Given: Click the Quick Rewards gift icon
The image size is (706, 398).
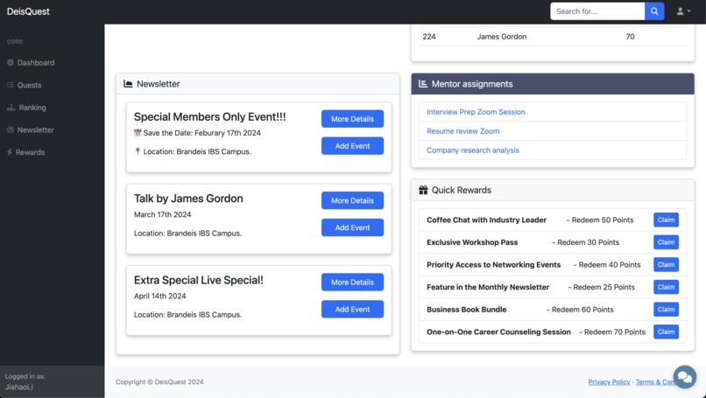Looking at the screenshot, I should [x=423, y=190].
